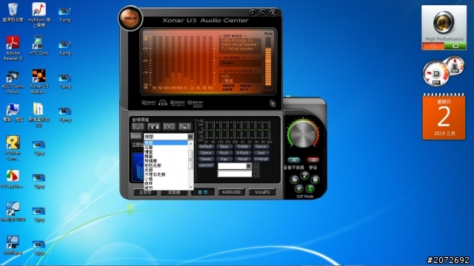Click the More environment button
The height and width of the screenshot is (266, 474).
[x=136, y=136]
